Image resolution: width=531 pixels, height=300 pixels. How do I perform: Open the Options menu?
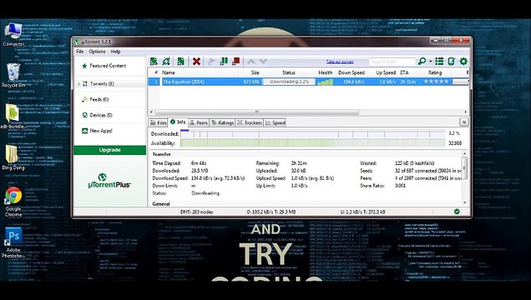coord(97,52)
